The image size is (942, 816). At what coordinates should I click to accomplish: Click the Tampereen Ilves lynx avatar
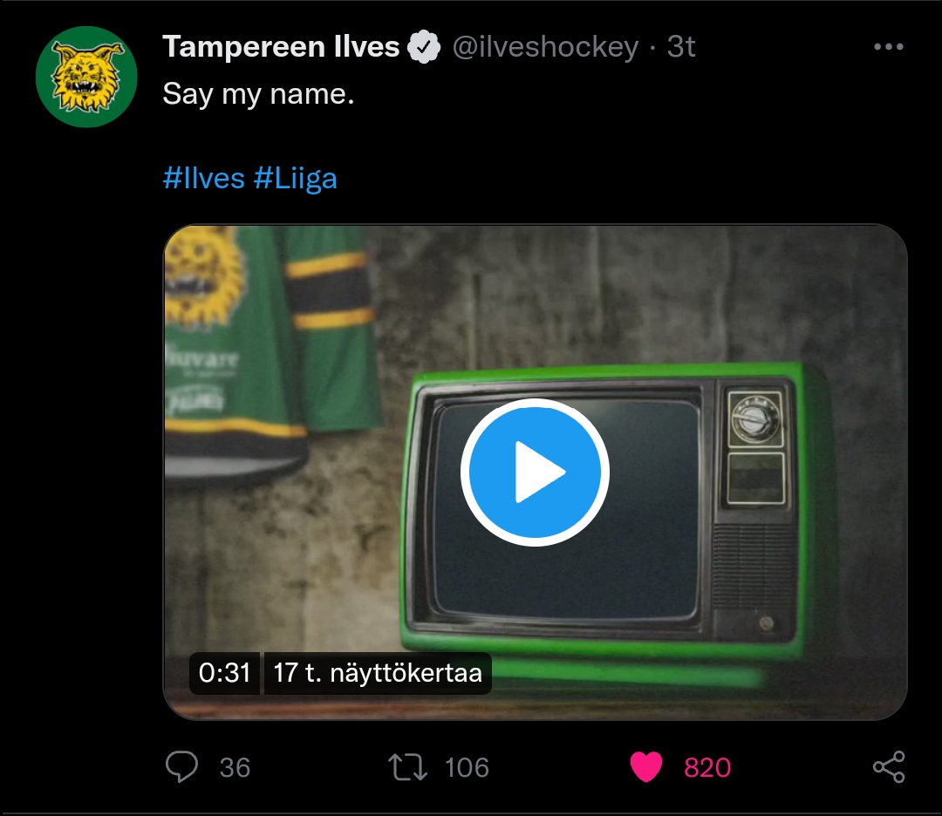pyautogui.click(x=86, y=77)
